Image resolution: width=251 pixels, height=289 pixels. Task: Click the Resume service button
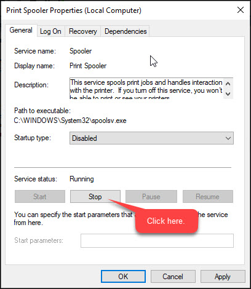(208, 197)
